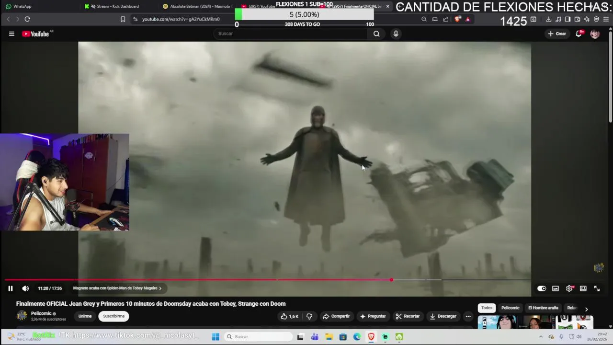Open Brave VPN shield icon
This screenshot has width=613, height=345.
point(596,19)
